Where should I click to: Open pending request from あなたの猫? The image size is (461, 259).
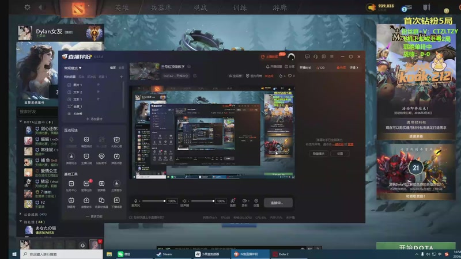click(41, 230)
